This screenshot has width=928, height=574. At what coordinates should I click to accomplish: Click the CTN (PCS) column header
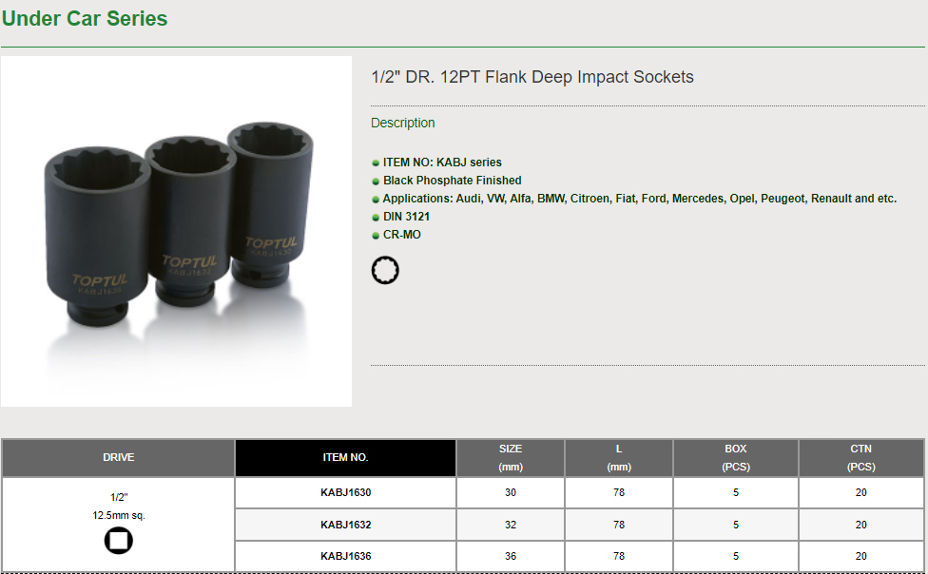(x=861, y=457)
